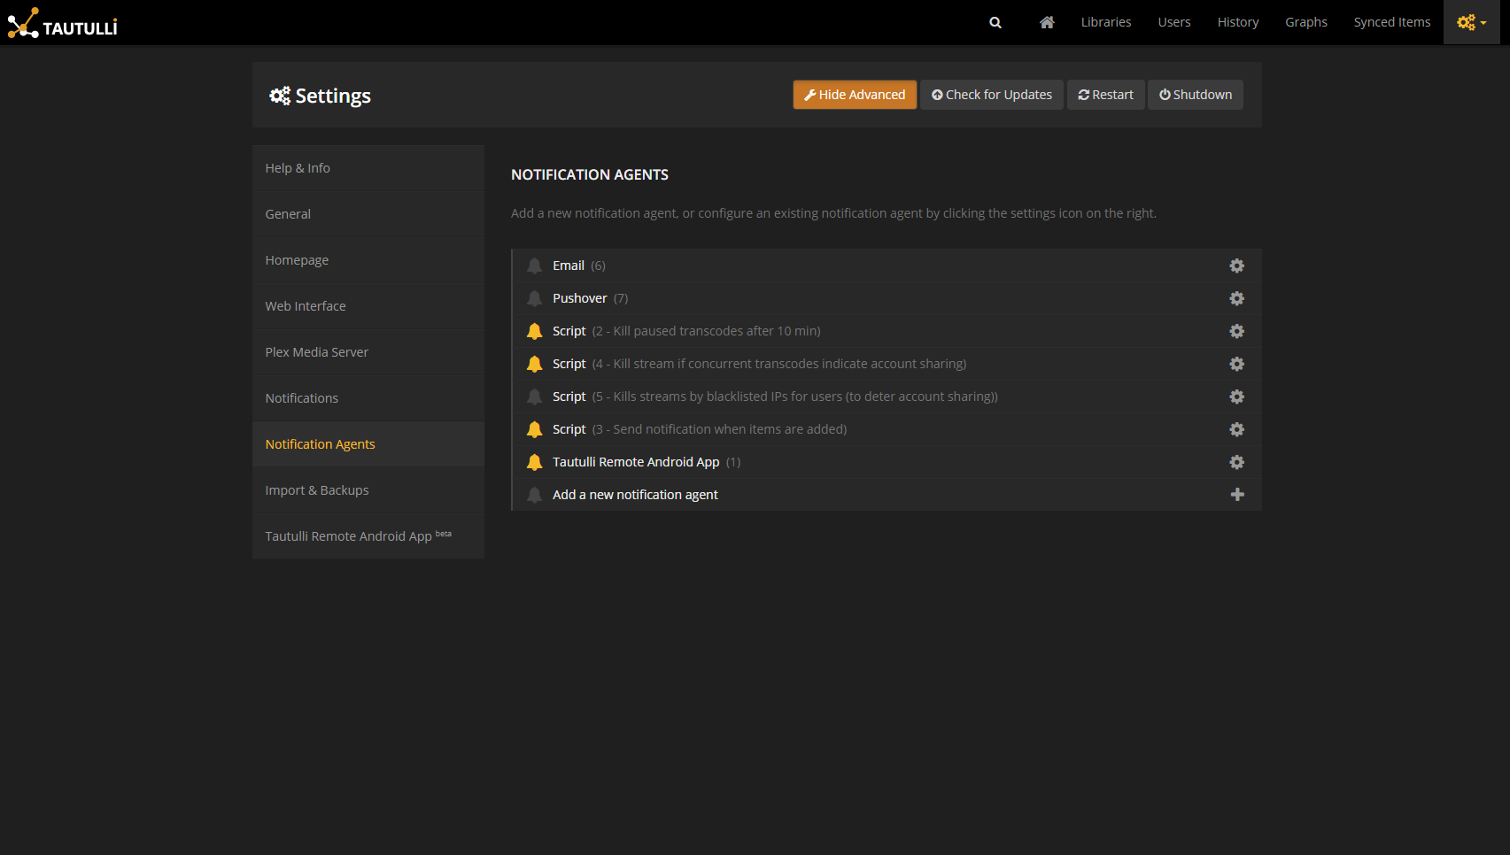1510x855 pixels.
Task: Click bell icon for Email agent
Action: [x=534, y=266]
